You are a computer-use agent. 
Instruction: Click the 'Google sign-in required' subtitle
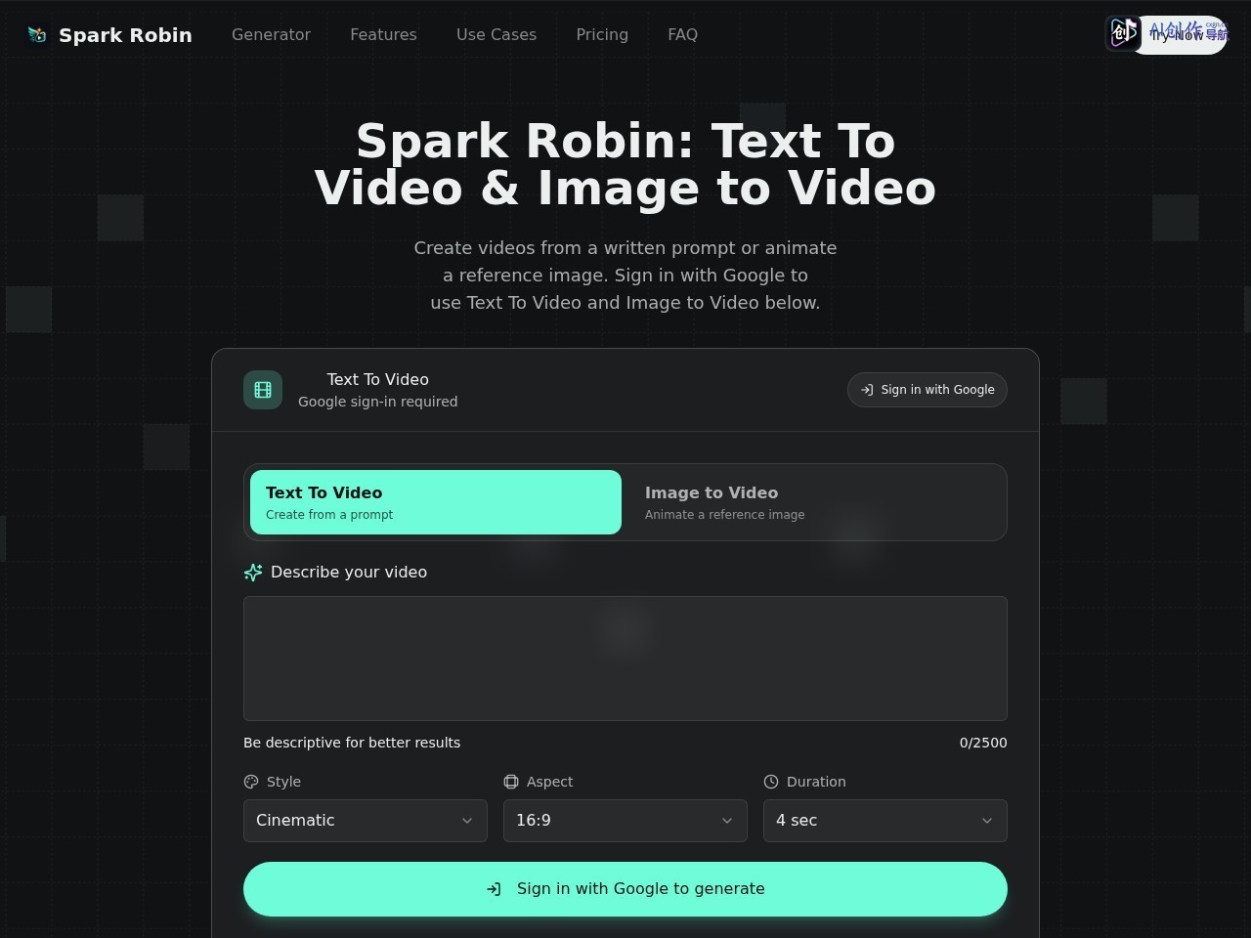377,402
